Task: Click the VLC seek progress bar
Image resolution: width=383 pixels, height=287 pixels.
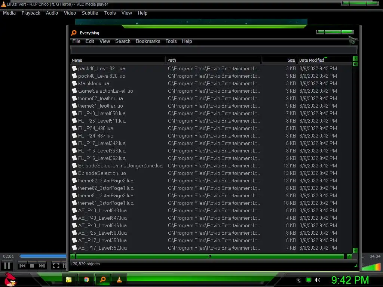Action: pyautogui.click(x=43, y=256)
